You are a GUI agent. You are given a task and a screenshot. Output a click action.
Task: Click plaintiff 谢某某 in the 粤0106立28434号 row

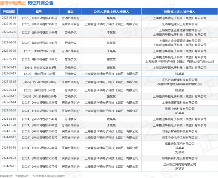point(111,68)
